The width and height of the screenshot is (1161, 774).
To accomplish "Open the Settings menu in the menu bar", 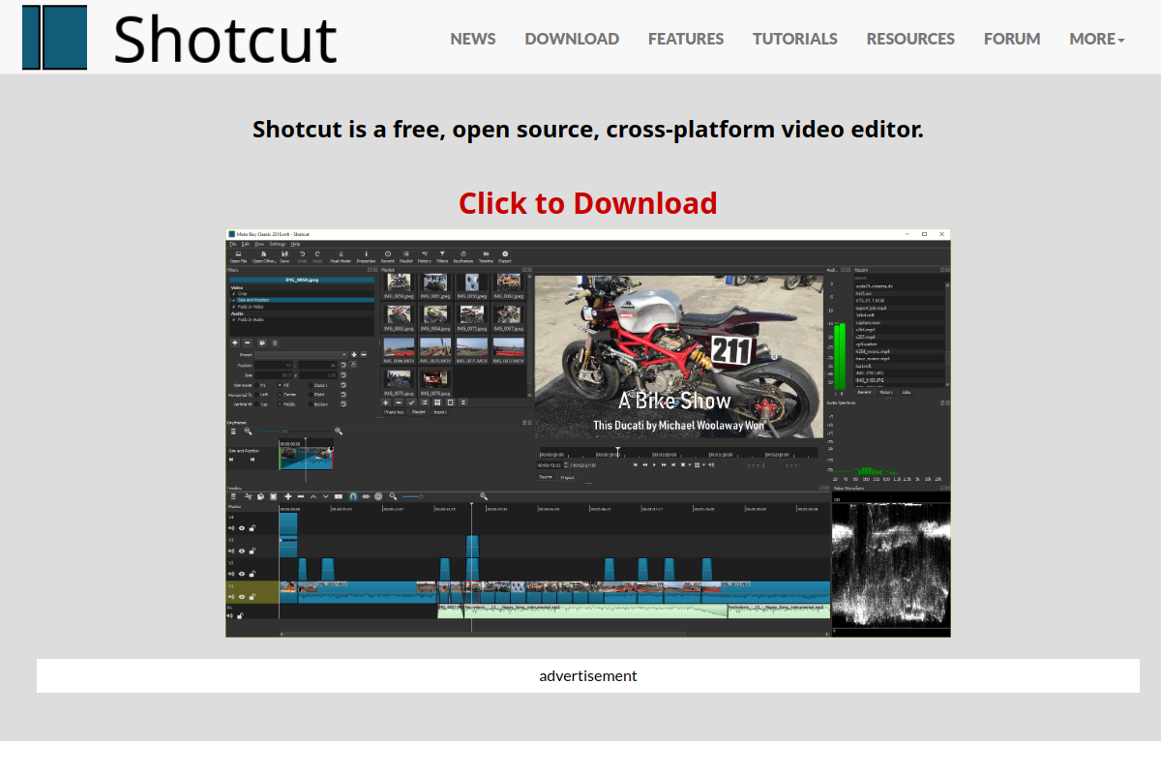I will (277, 245).
